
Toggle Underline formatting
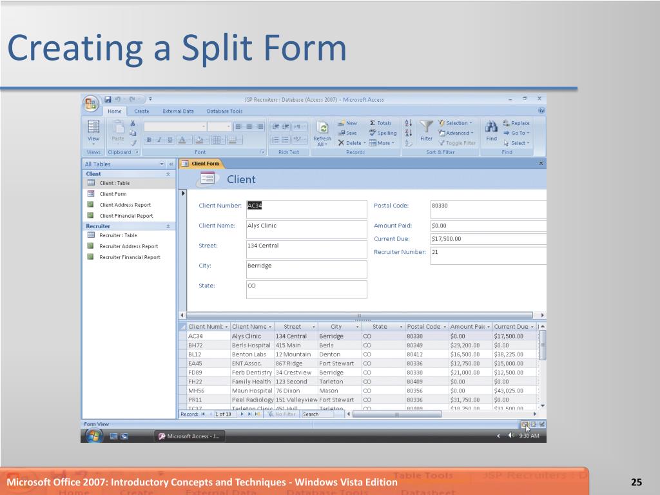coord(170,140)
